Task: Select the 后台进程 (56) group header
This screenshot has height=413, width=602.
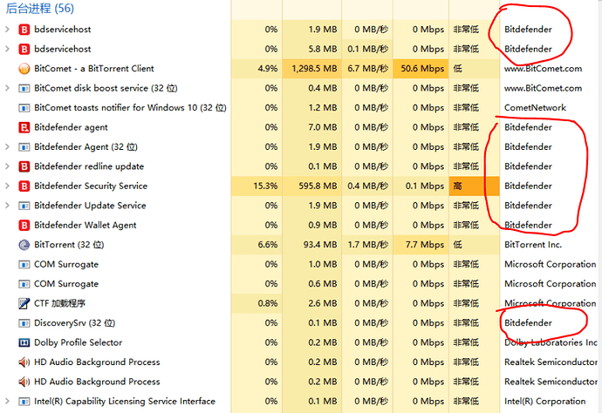Action: coord(39,8)
